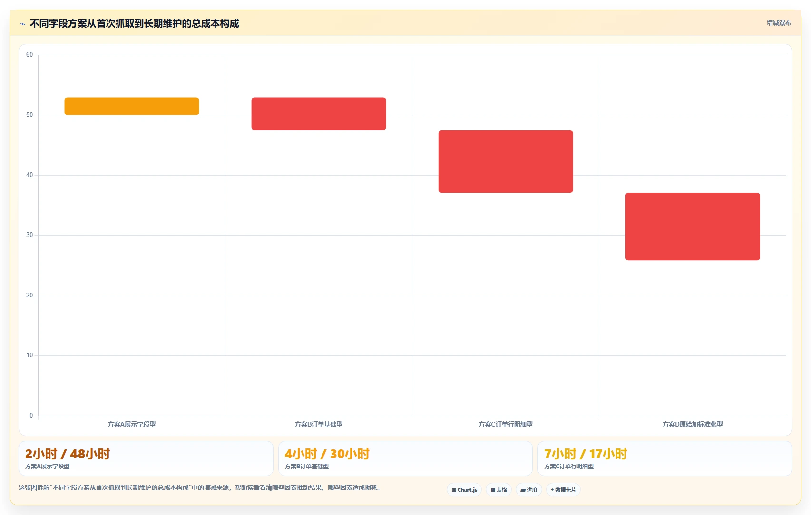811x515 pixels.
Task: Click the x-axis label 方案A展示字段型
Action: click(132, 424)
